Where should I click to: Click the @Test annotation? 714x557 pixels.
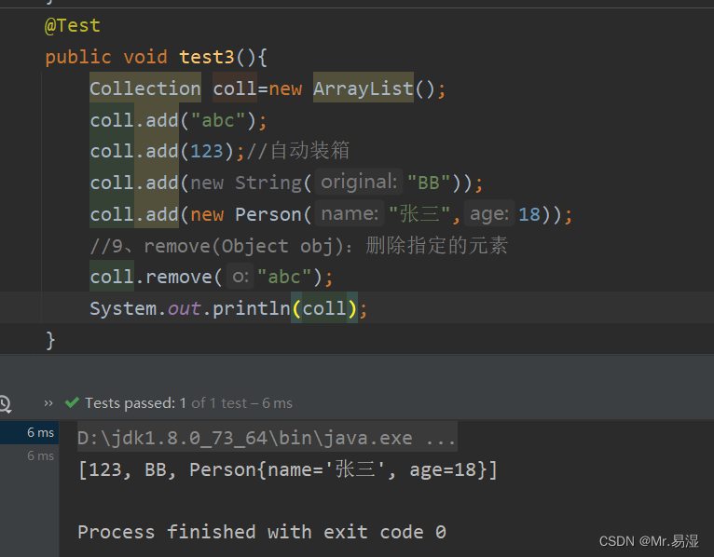[73, 25]
